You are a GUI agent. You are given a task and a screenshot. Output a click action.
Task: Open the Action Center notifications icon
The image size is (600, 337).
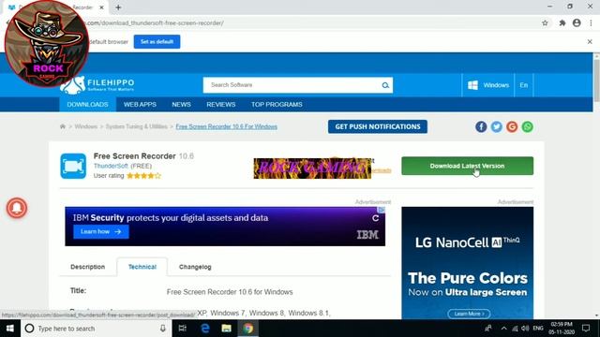(x=586, y=329)
